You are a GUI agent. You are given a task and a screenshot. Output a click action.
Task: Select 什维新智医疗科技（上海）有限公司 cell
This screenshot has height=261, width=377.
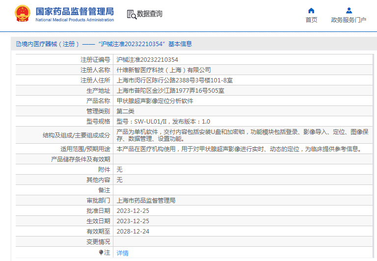pos(163,70)
